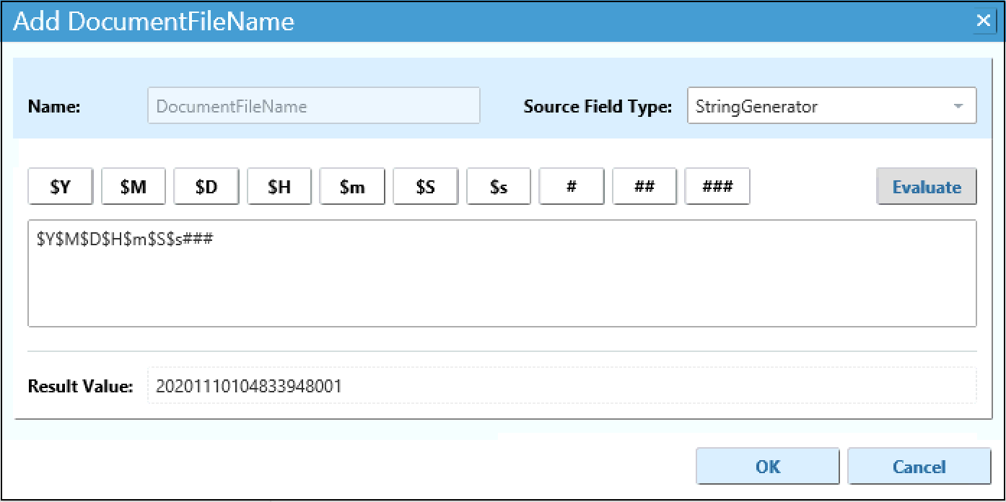Insert the uppercase $M month token
The height and width of the screenshot is (502, 1006).
(x=134, y=187)
